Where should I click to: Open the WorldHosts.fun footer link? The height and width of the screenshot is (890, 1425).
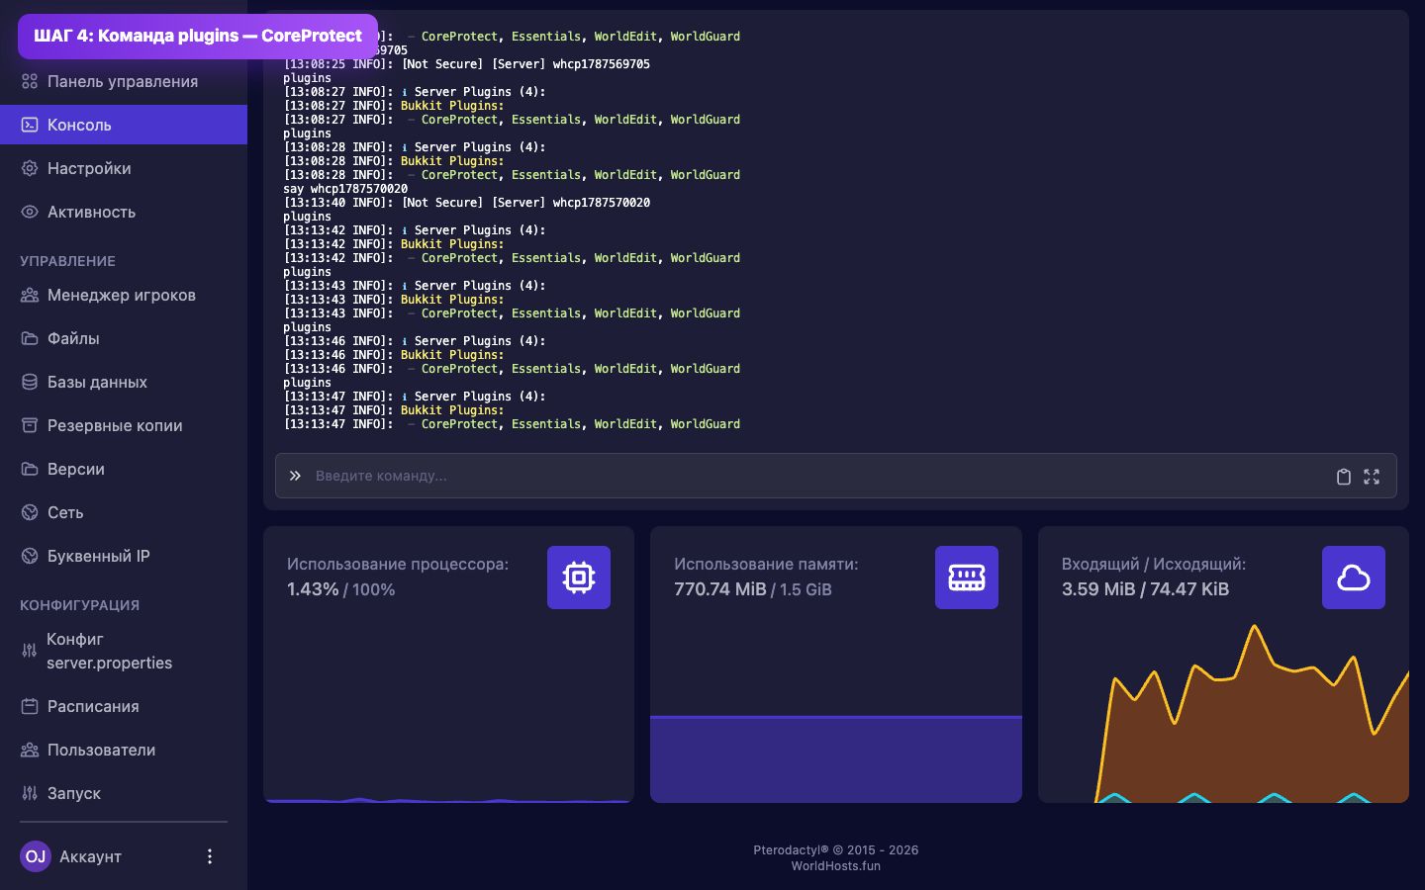[835, 865]
